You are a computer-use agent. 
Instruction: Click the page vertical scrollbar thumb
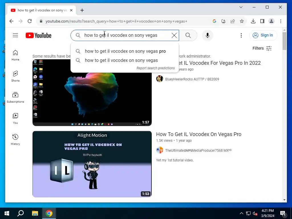point(284,41)
